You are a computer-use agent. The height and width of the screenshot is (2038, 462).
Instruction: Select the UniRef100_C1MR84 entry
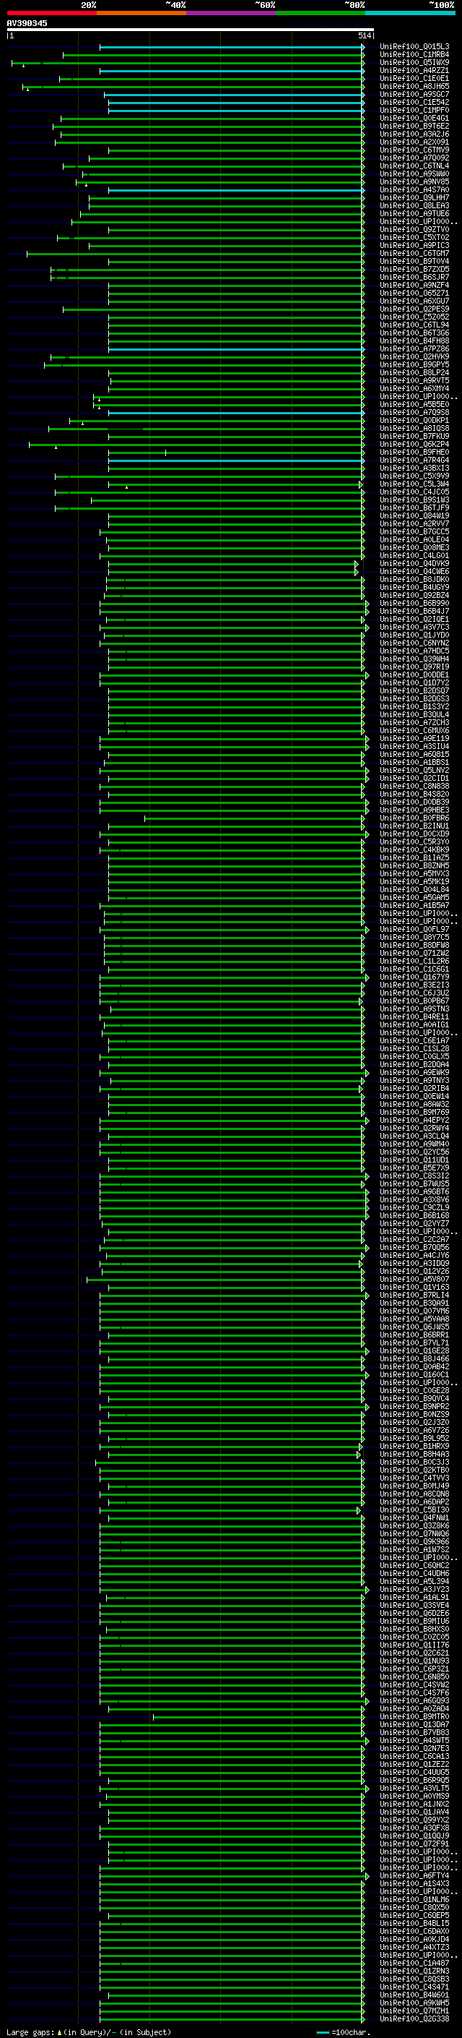click(x=414, y=55)
